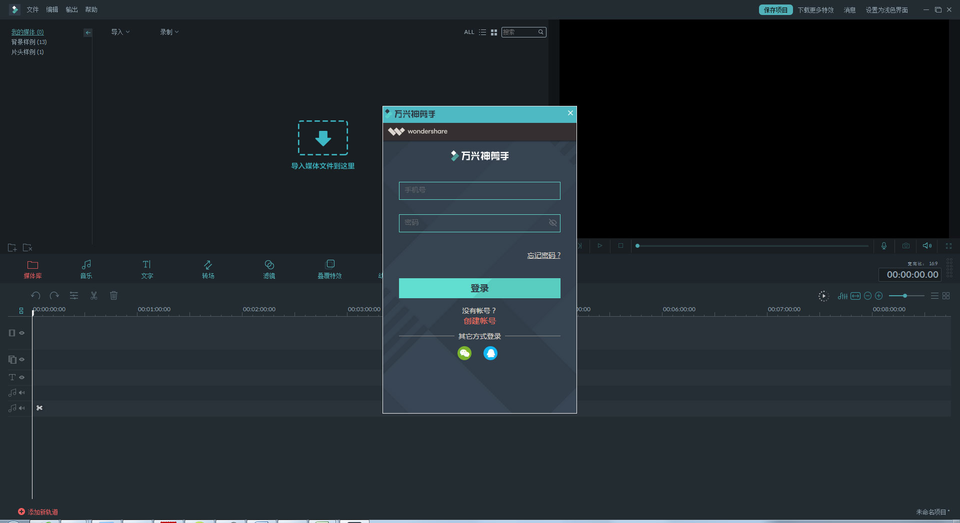This screenshot has height=523, width=960.
Task: Click the trash delete clip icon
Action: pos(113,296)
